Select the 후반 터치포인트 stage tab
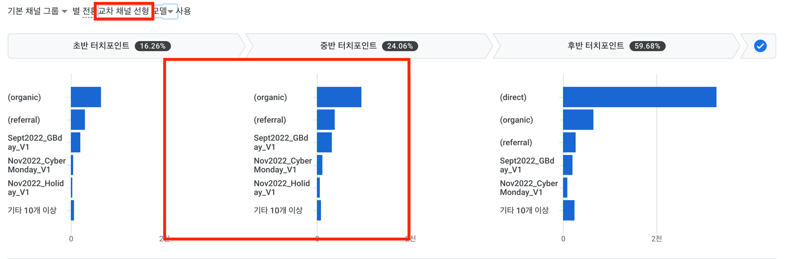Screen dimensions: 787x259 tap(616, 46)
